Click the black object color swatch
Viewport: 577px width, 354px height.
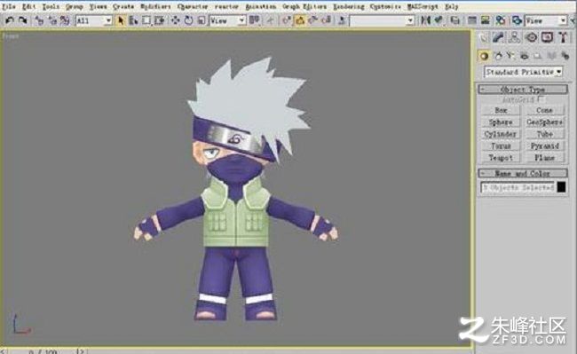(x=562, y=187)
